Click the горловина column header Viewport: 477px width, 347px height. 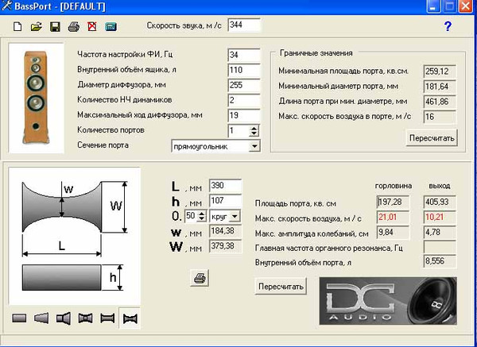394,186
